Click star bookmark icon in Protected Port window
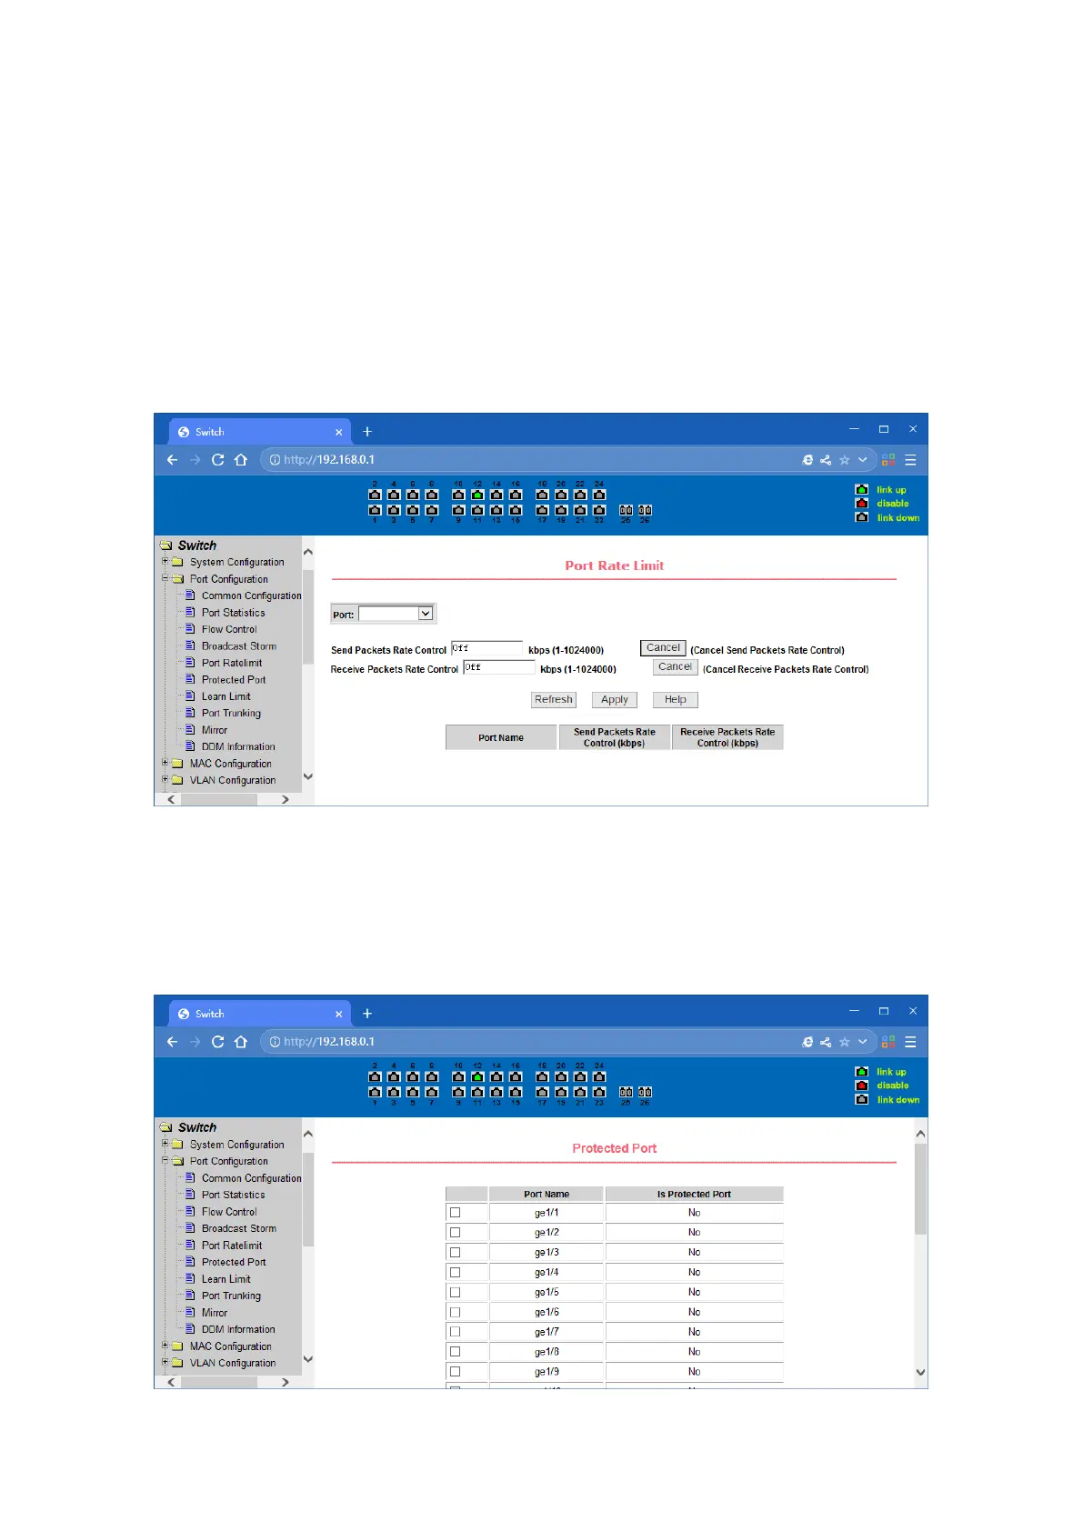The height and width of the screenshot is (1531, 1083). (844, 1042)
